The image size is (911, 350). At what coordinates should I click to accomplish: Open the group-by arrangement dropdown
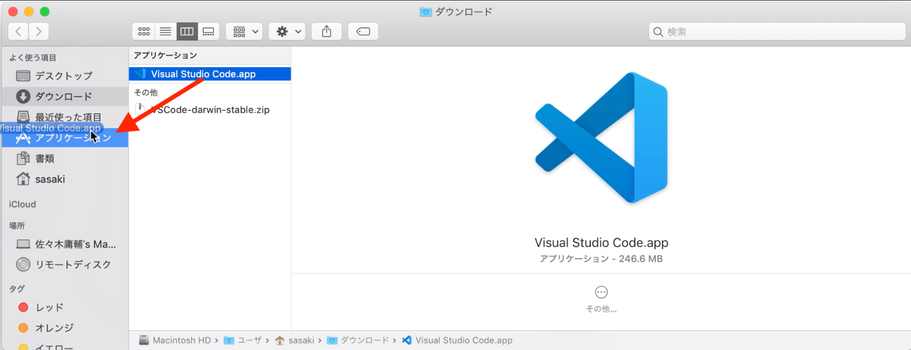[244, 31]
